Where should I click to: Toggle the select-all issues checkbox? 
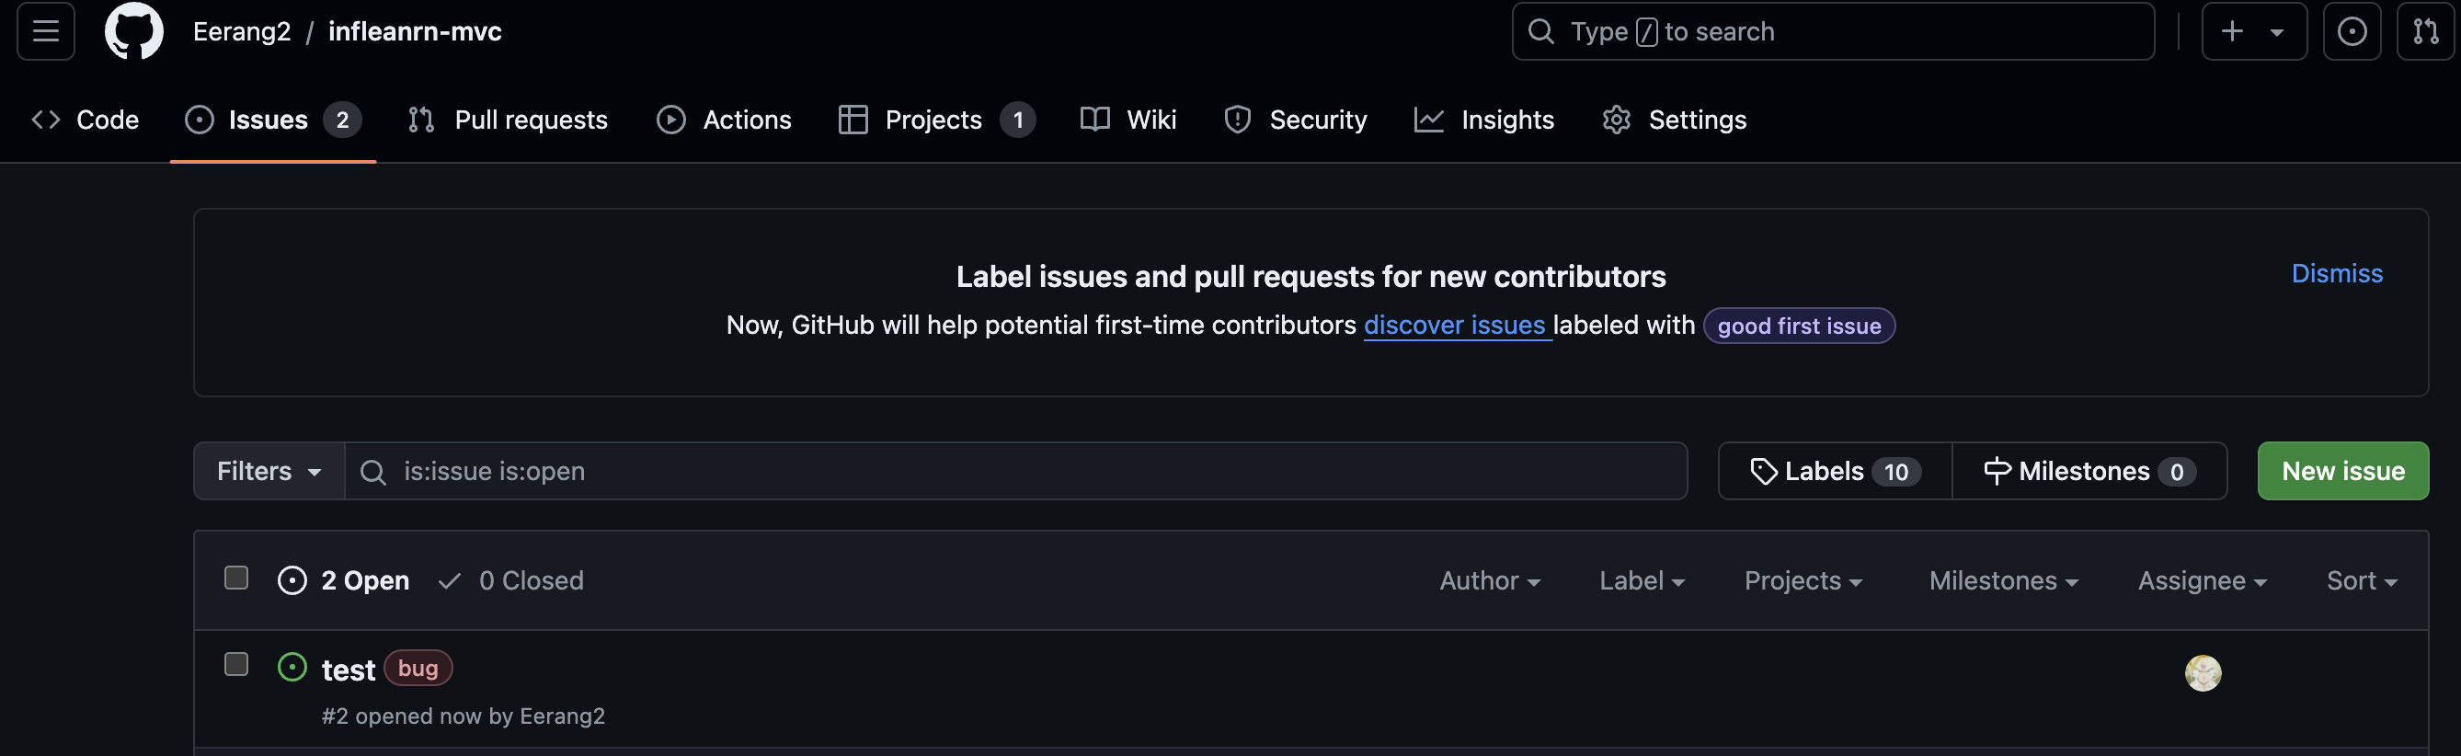tap(236, 578)
